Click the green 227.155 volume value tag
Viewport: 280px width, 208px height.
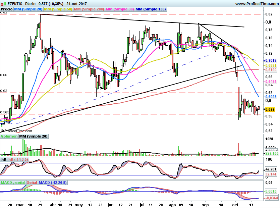point(272,153)
